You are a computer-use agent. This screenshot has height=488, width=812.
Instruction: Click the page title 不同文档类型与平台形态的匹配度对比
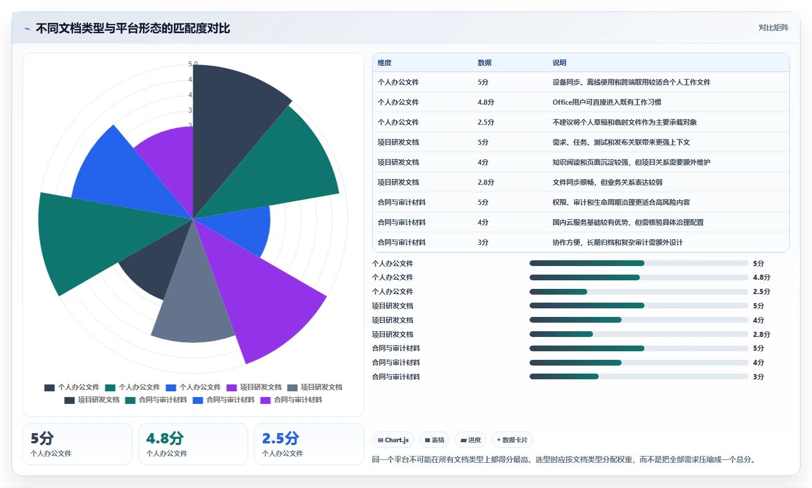point(133,29)
